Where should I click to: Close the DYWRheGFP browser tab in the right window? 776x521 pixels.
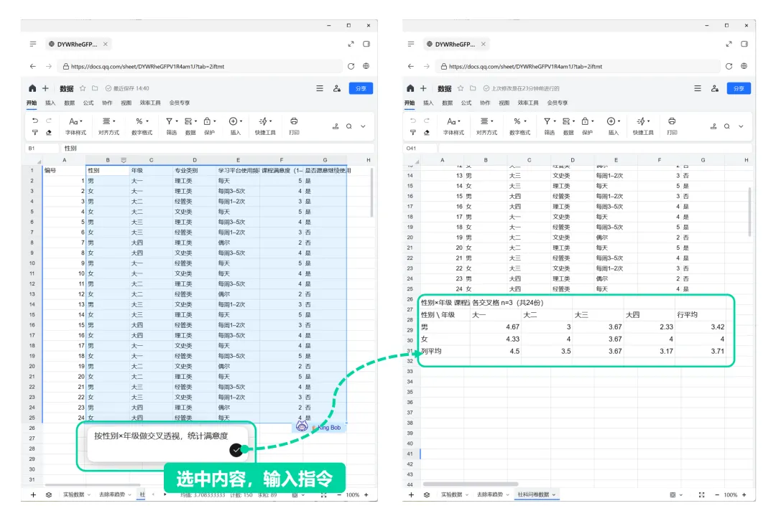coord(484,44)
